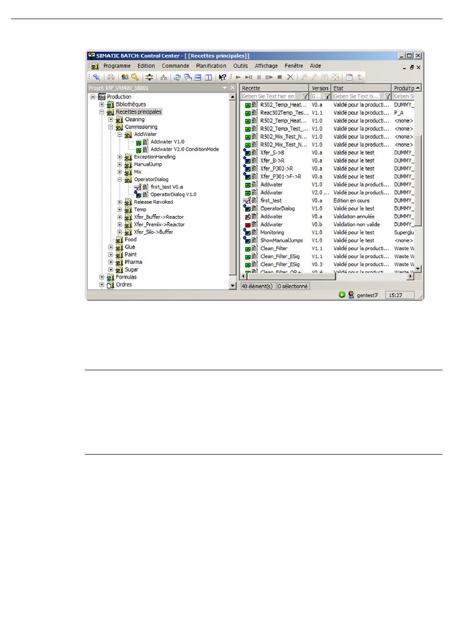The height and width of the screenshot is (638, 466).
Task: Close the project tree pane with X
Action: [233, 88]
